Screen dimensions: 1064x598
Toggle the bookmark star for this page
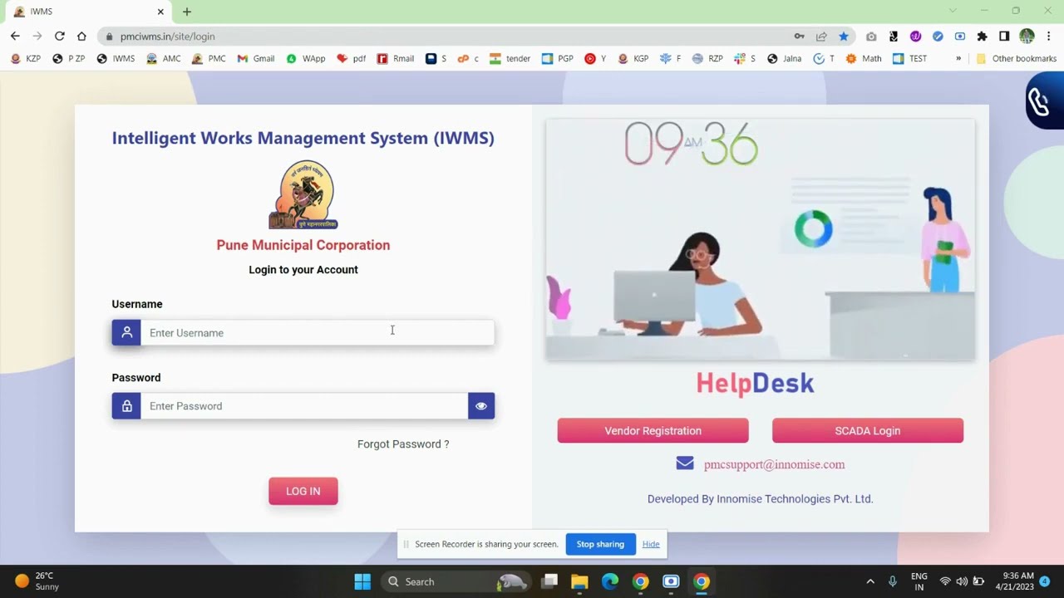tap(844, 37)
